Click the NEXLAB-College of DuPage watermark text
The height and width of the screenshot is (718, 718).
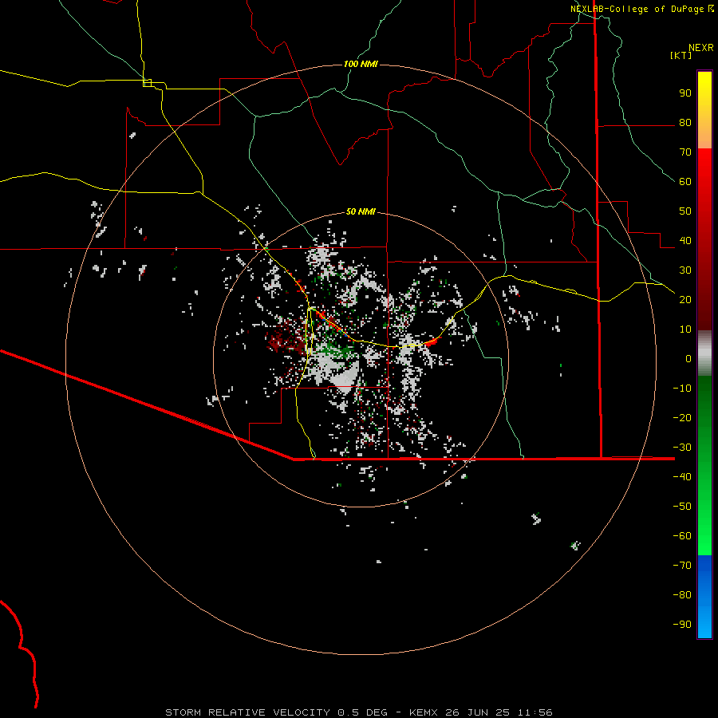(637, 9)
